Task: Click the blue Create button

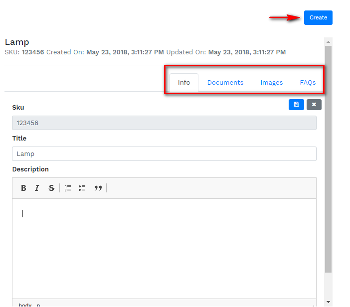Action: 318,17
